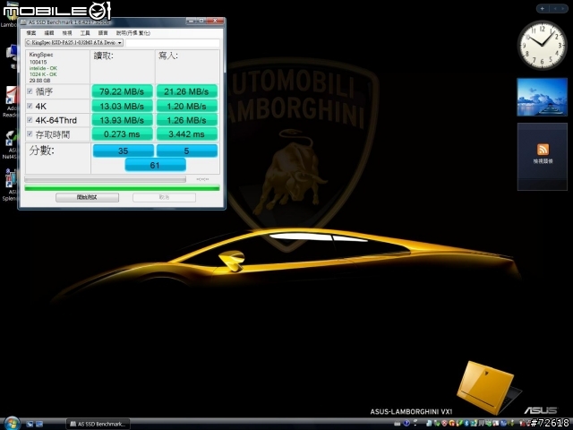Click the write score value 5
This screenshot has height=430, width=573.
click(x=187, y=150)
